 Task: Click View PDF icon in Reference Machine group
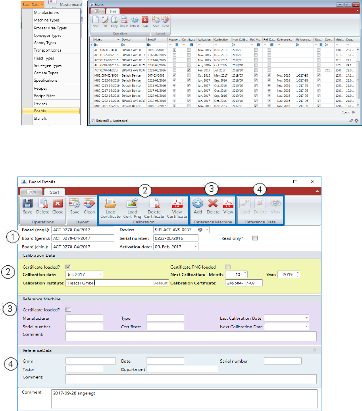point(228,203)
